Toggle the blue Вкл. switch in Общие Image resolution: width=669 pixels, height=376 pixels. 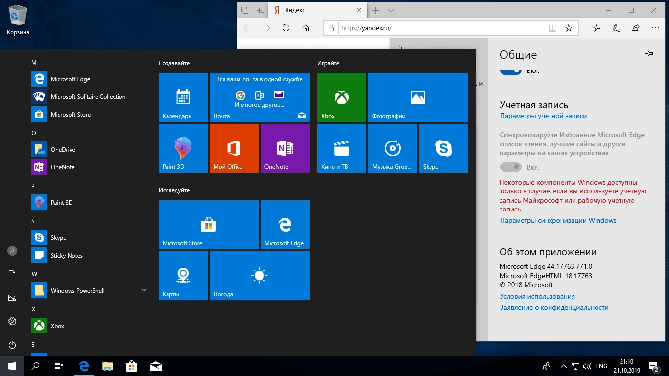point(510,71)
